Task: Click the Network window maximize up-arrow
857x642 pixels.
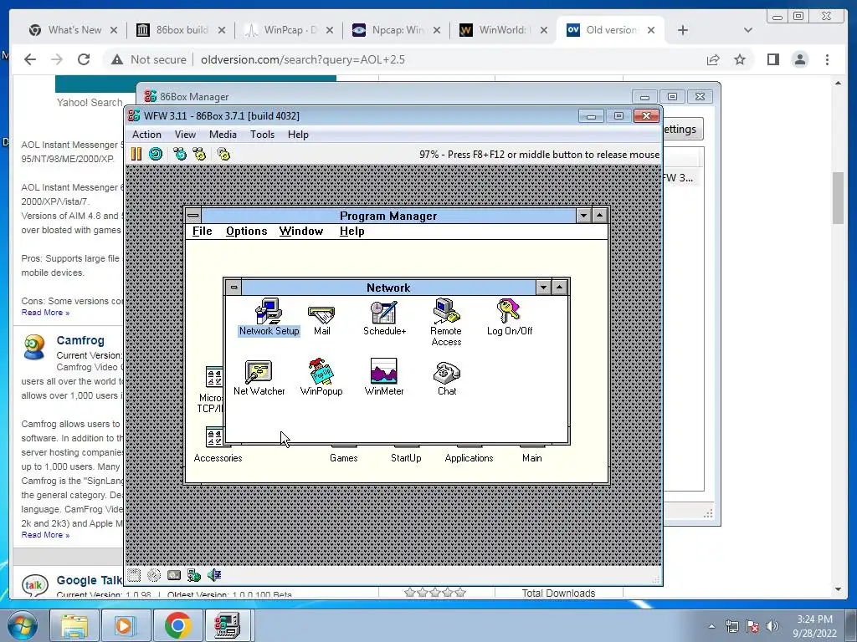Action: [x=560, y=288]
